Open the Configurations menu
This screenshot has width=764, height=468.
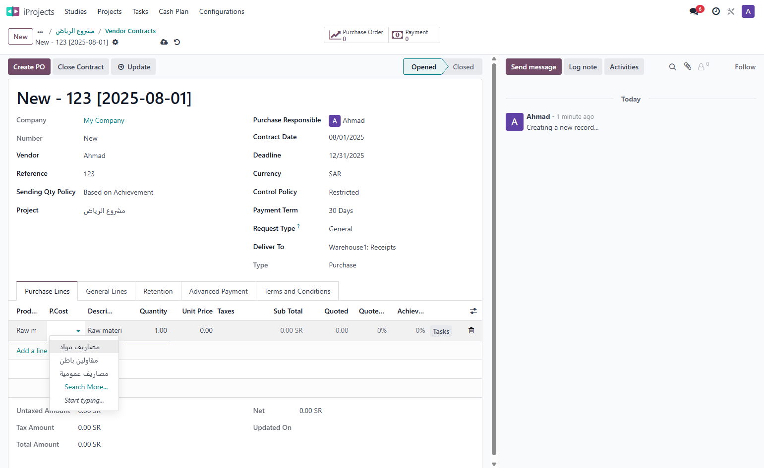coord(222,11)
